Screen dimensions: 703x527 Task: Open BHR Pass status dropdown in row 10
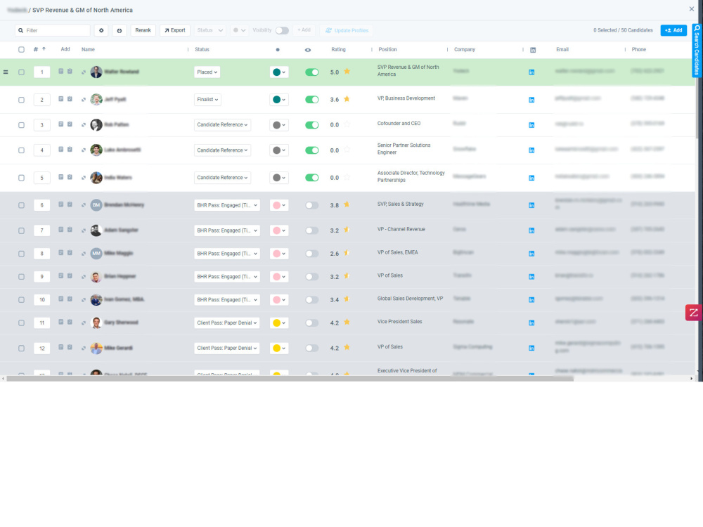click(227, 300)
